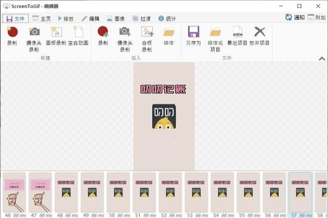Viewport: 328px width, 218px height.
Task: Open 通知 notifications
Action: [295, 17]
